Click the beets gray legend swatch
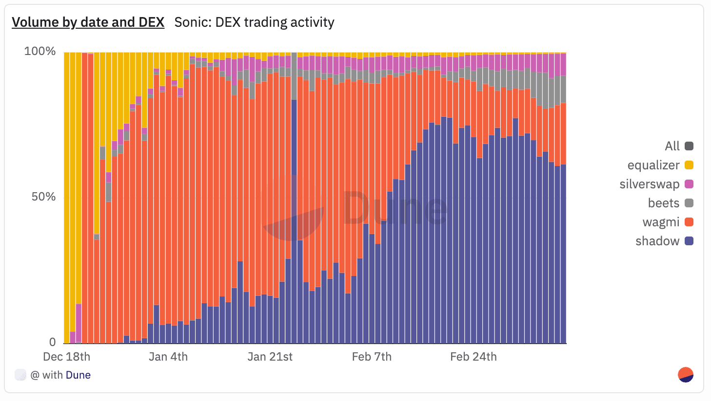 (x=689, y=203)
